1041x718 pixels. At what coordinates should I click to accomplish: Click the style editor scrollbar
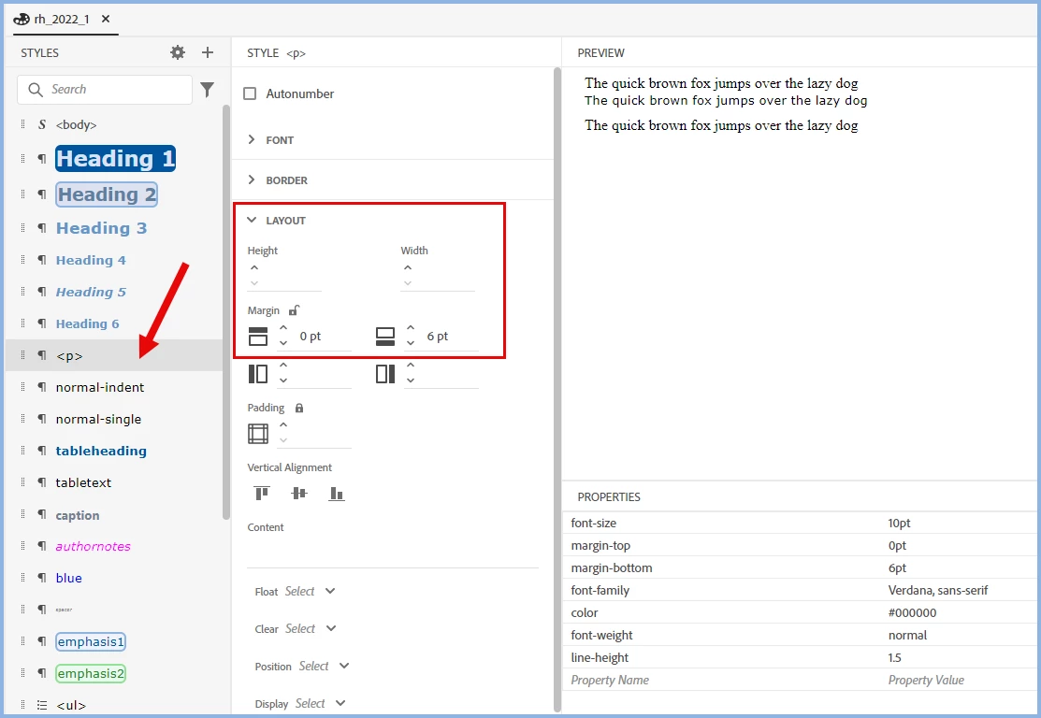tap(557, 390)
